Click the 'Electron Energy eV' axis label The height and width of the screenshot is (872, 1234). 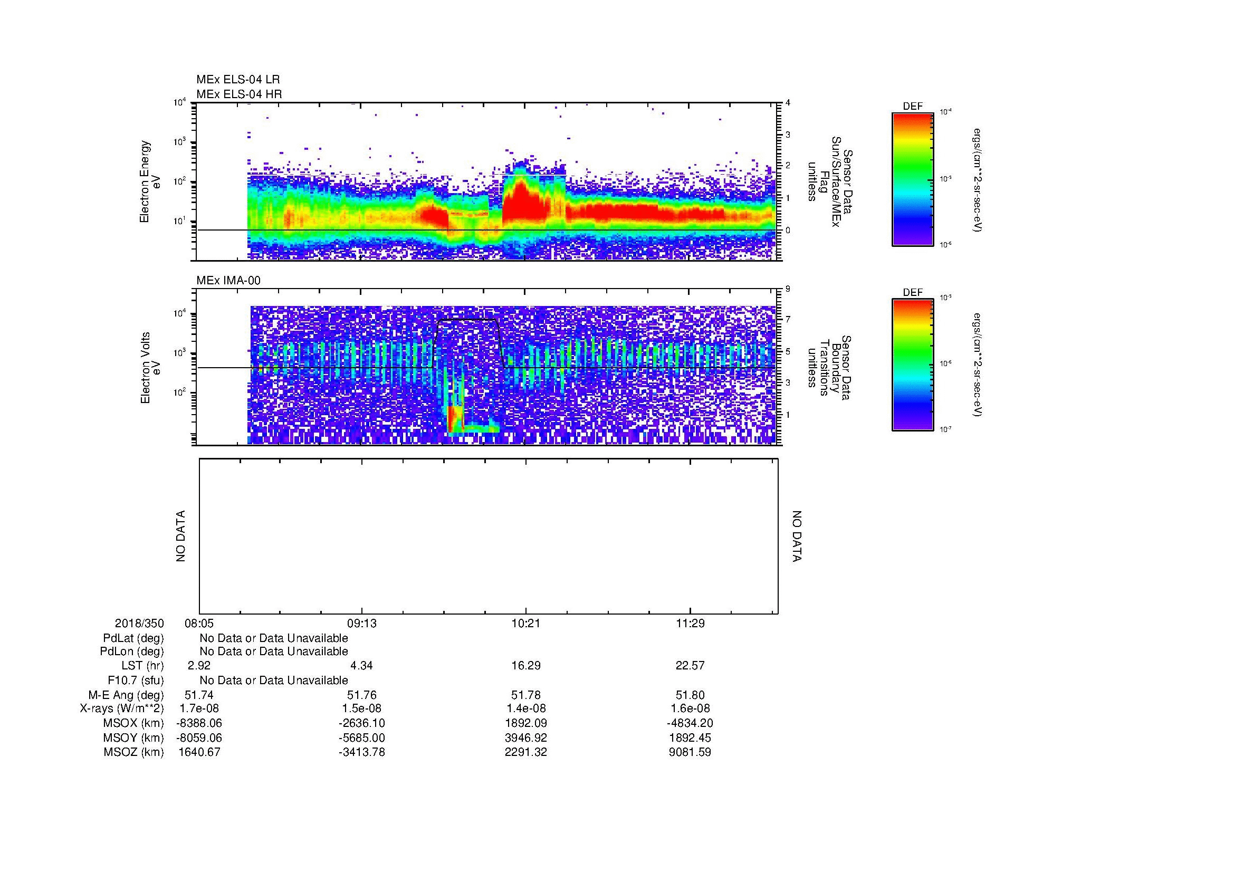[150, 181]
